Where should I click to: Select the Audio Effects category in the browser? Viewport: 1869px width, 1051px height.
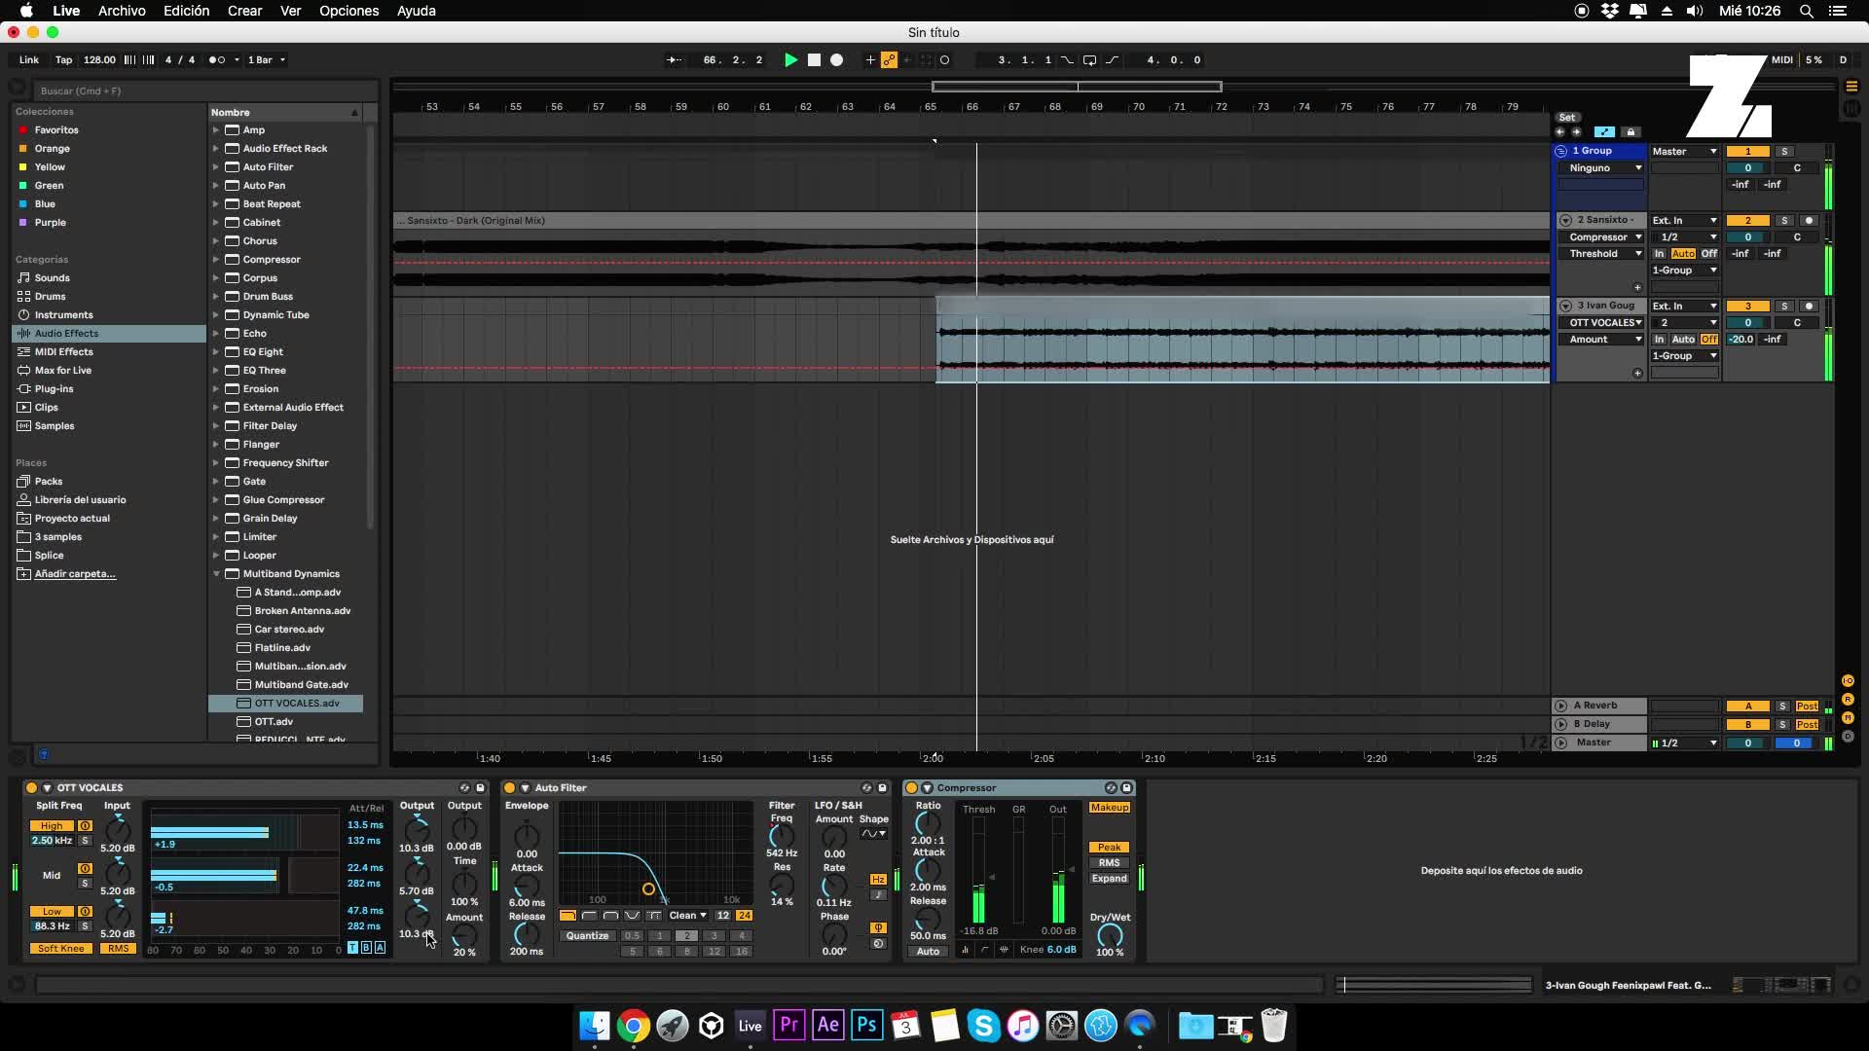(68, 333)
